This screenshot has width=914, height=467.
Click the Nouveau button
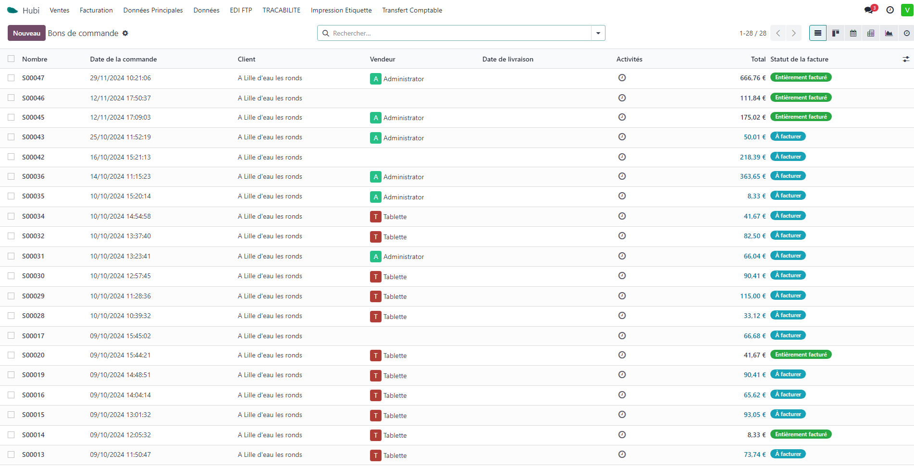[26, 33]
